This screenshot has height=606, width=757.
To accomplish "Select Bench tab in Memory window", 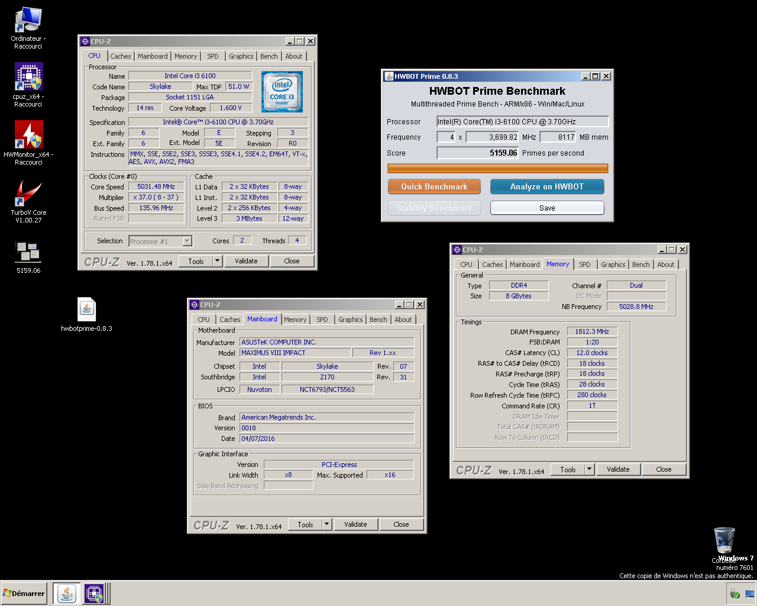I will 641,265.
